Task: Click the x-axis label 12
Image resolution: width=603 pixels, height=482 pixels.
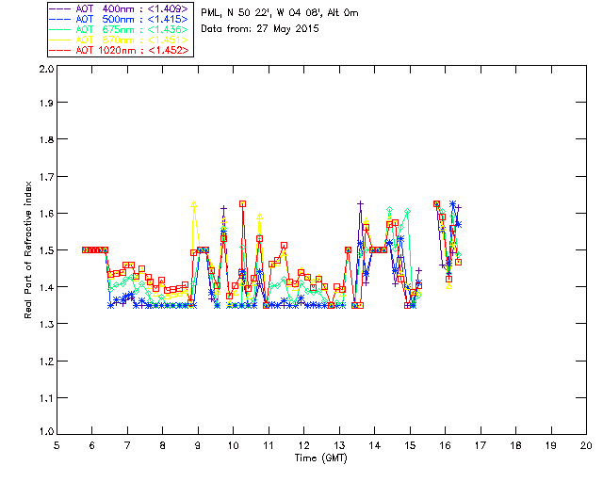Action: point(303,445)
